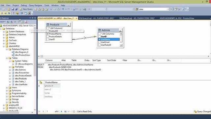
Task: Check All Columns in Admins table
Action: (100, 34)
